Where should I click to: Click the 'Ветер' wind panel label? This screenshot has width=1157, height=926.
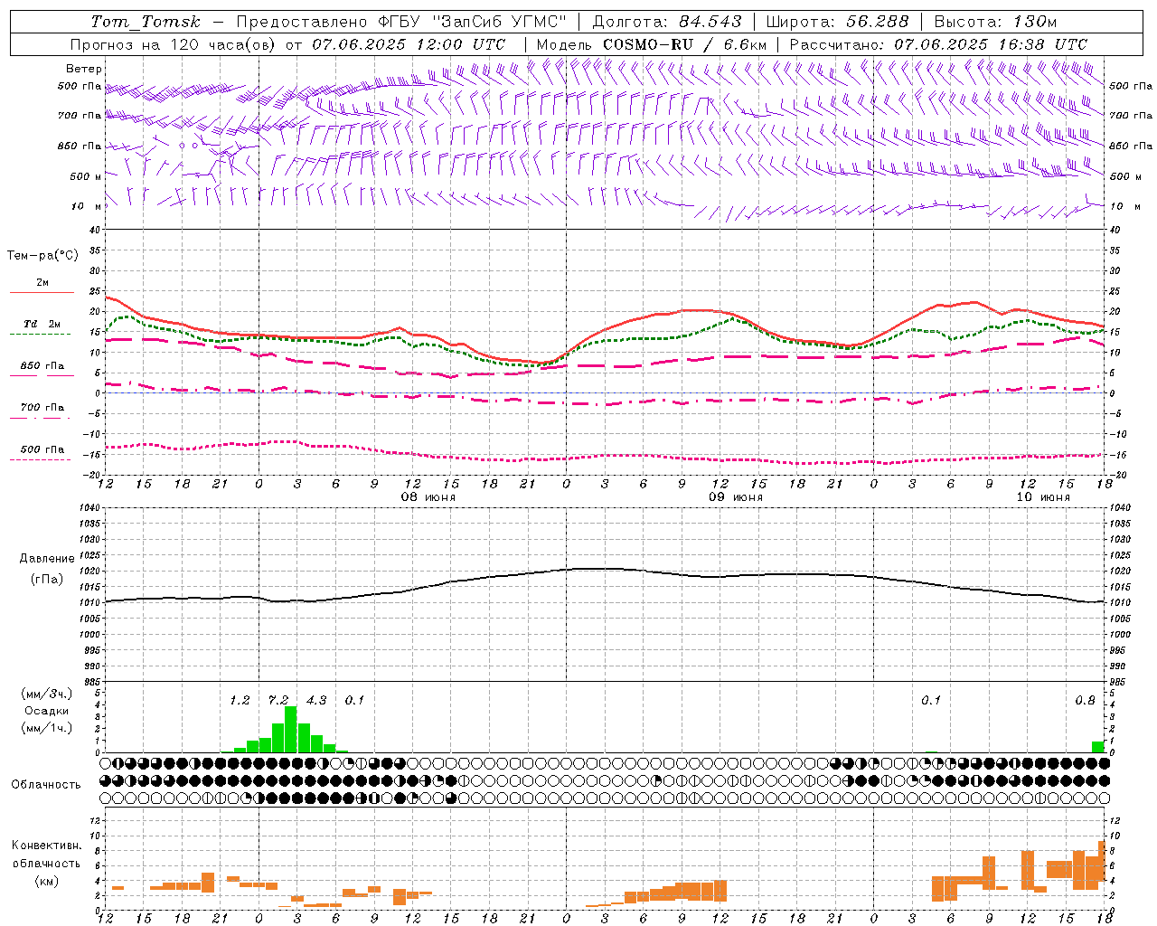pyautogui.click(x=84, y=69)
